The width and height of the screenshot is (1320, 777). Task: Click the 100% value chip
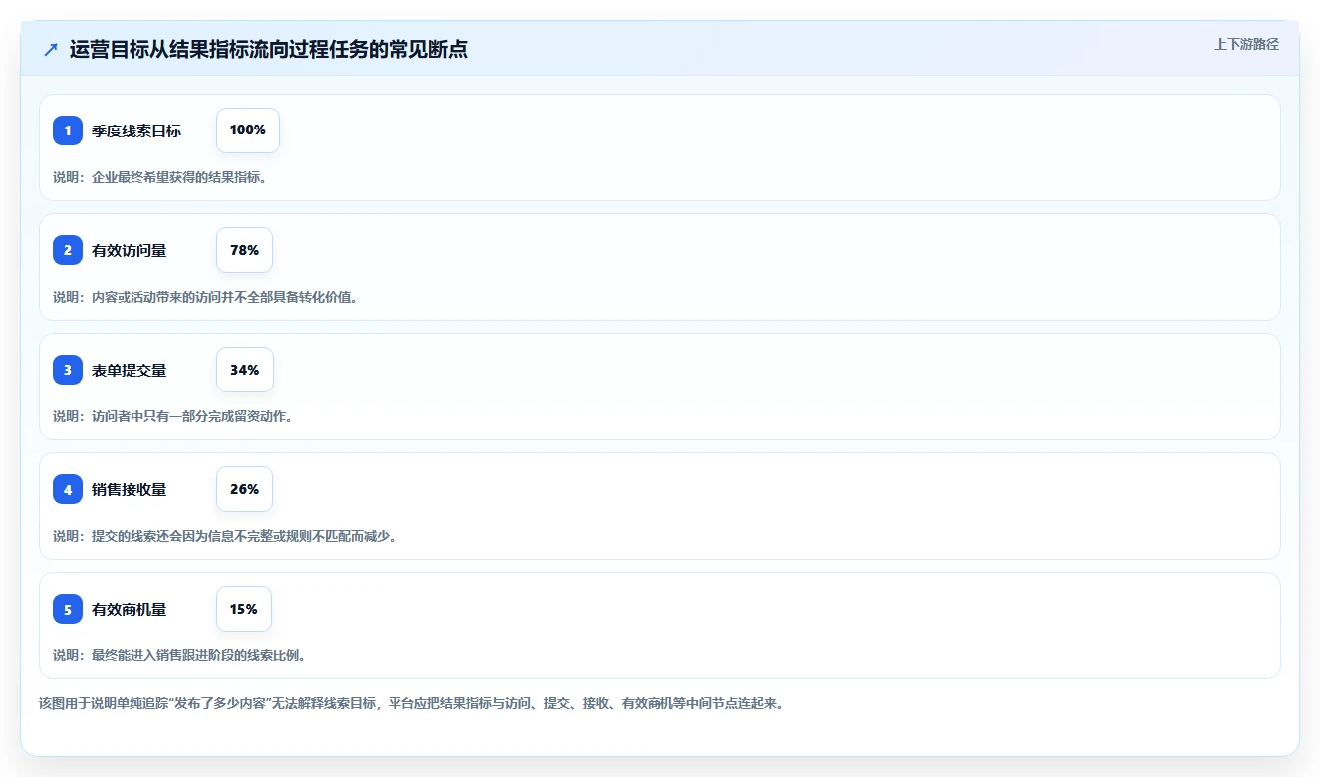point(248,130)
